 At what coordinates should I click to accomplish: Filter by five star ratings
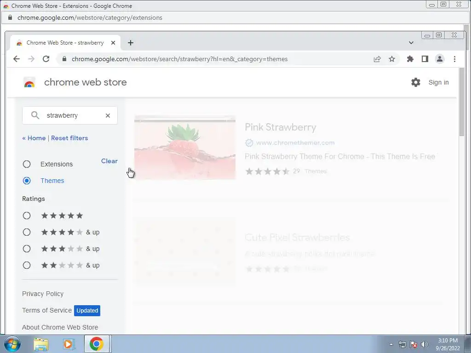click(27, 216)
